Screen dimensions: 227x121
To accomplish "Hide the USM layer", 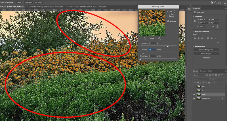I will coord(194,95).
